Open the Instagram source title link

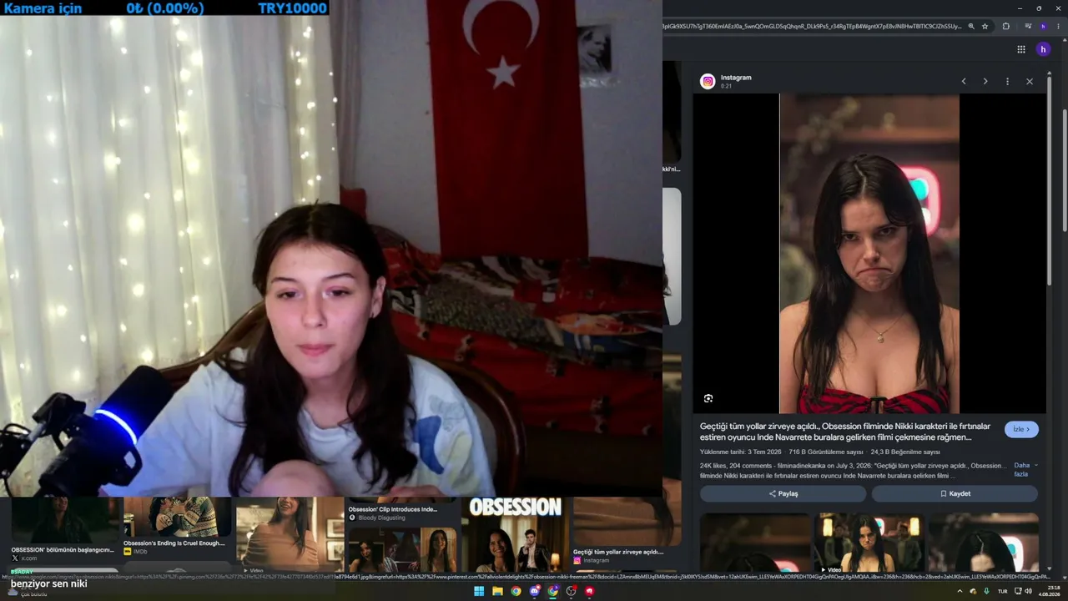[x=736, y=78]
